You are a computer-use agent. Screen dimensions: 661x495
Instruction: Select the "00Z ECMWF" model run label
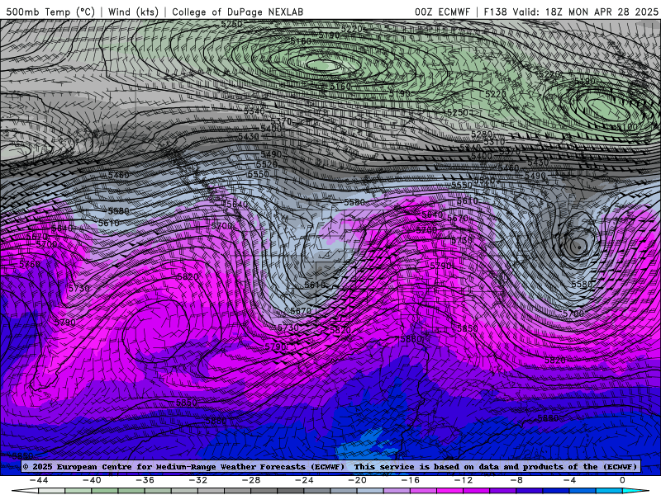pyautogui.click(x=442, y=12)
